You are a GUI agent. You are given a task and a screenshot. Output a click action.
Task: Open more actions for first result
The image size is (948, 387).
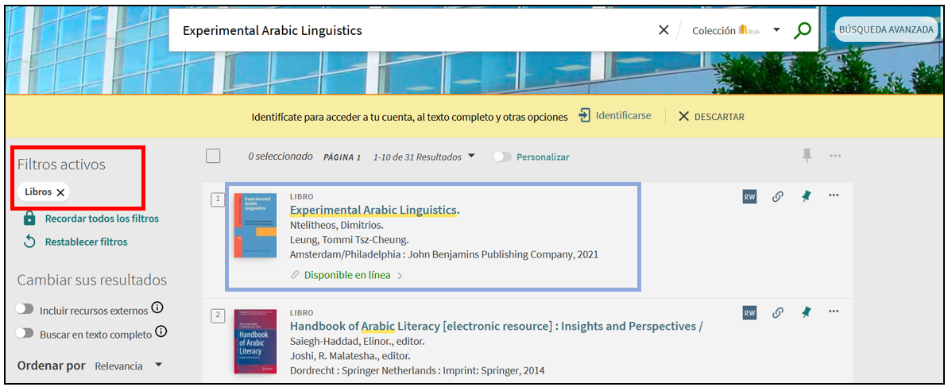tap(834, 195)
